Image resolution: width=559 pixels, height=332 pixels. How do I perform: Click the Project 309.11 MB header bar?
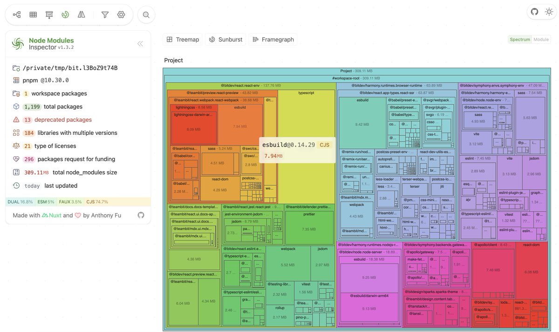(x=357, y=71)
